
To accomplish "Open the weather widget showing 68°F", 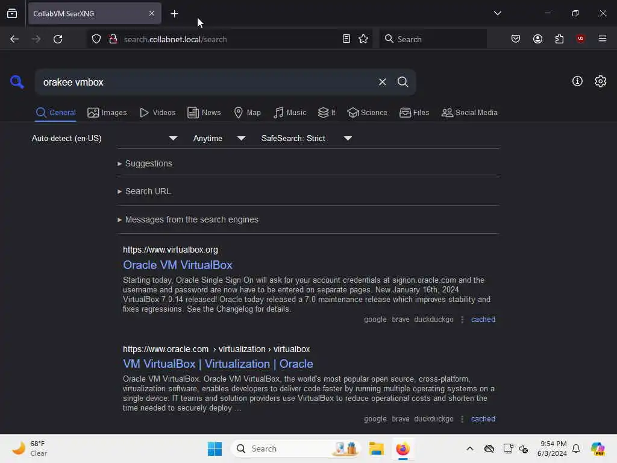I will [30, 449].
